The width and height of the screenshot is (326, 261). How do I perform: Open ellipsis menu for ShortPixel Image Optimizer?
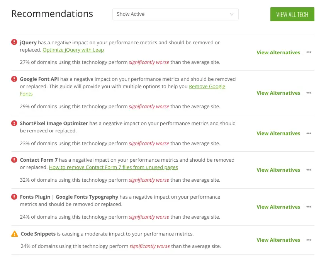(x=309, y=133)
